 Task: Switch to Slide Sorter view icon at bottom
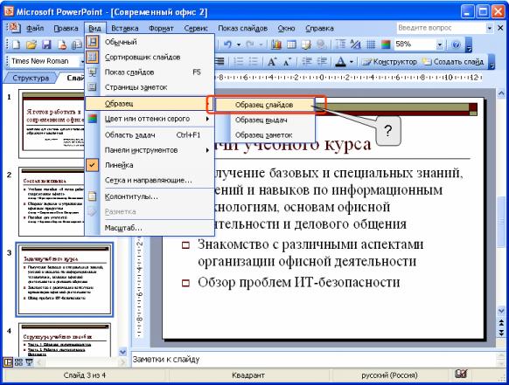pyautogui.click(x=18, y=362)
